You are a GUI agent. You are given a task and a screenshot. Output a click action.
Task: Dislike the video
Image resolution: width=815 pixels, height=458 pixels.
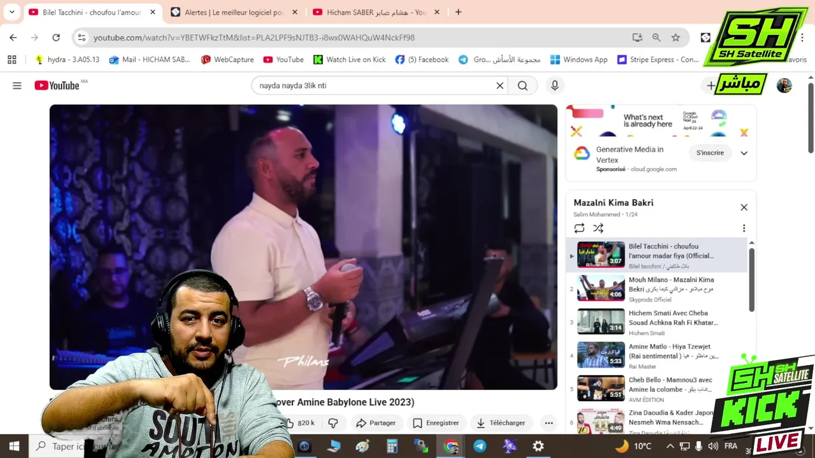point(333,423)
